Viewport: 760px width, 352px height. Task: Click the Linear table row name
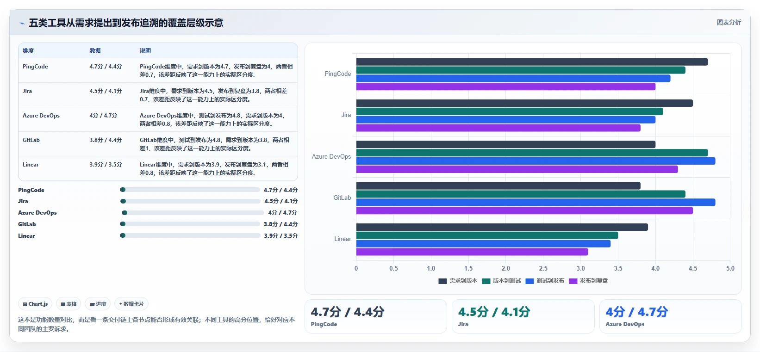31,165
